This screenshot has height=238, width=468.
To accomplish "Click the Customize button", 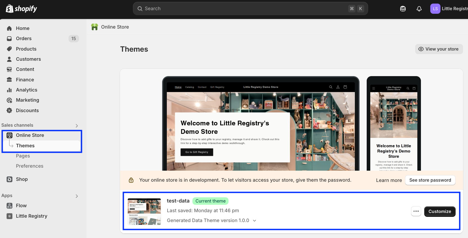I will point(440,211).
